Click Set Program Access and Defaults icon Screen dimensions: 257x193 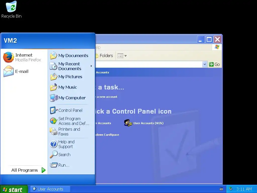(53, 121)
